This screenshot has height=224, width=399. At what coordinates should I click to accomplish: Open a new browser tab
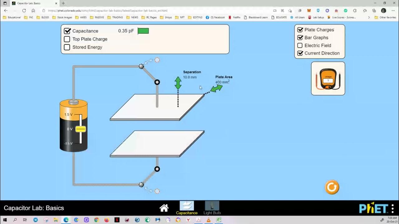[x=63, y=3]
